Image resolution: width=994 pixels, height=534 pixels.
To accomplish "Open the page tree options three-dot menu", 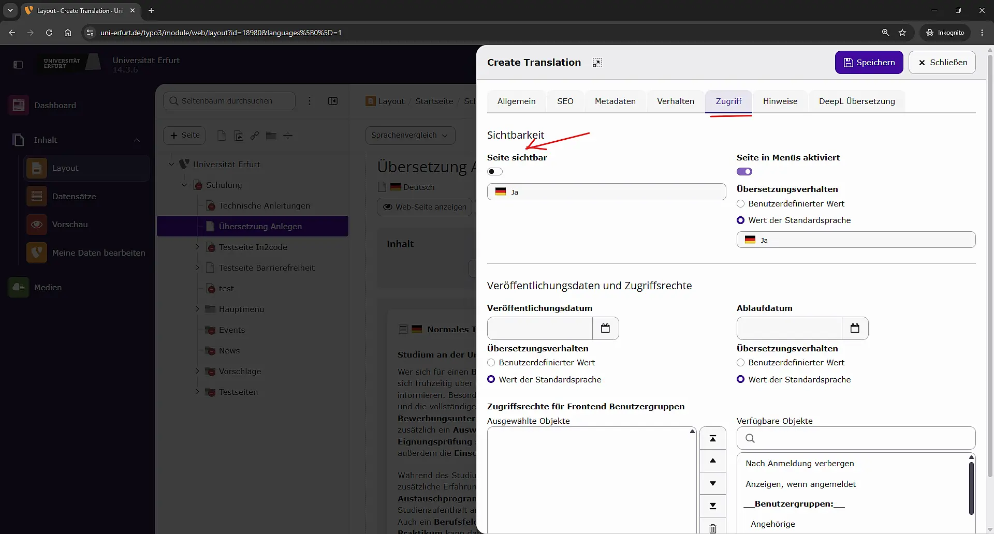I will pyautogui.click(x=310, y=101).
